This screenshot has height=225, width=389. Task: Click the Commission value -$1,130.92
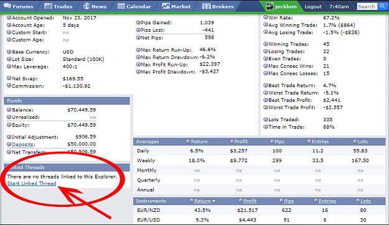(77, 86)
